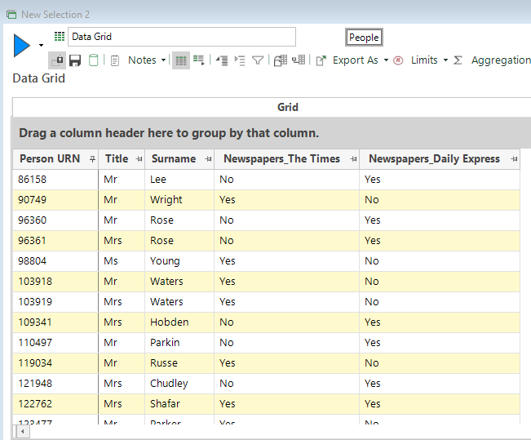The width and height of the screenshot is (531, 440).
Task: Expand the Export As dropdown arrow
Action: (x=386, y=60)
